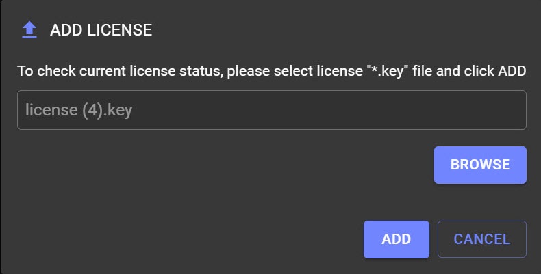Screen dimensions: 541x274
Task: Focus the license key file field
Action: [271, 110]
